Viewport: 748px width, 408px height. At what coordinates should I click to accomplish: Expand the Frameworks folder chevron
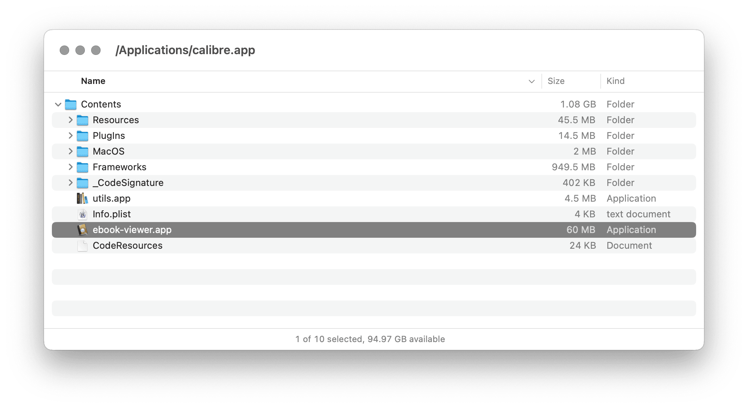pyautogui.click(x=70, y=167)
